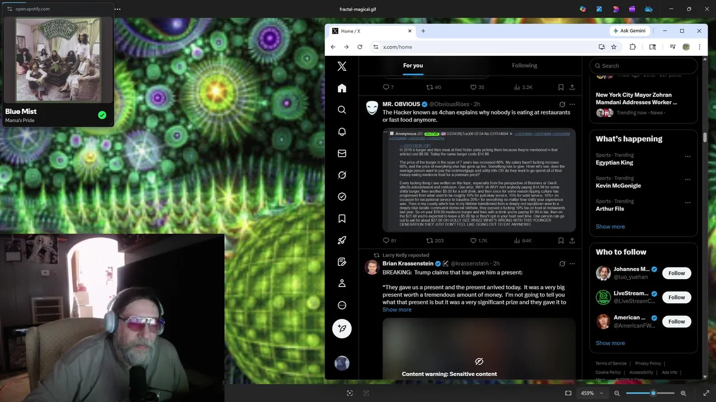
Task: Bookmark the MR. OBVIOUS post
Action: (560, 241)
